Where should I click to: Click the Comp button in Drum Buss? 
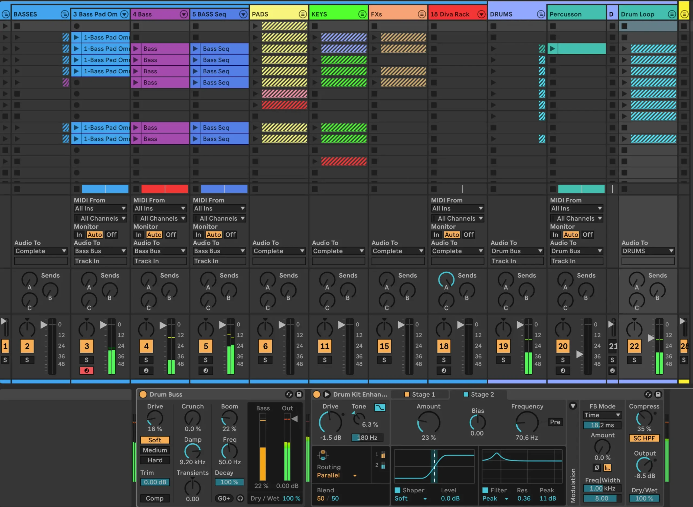pyautogui.click(x=155, y=498)
